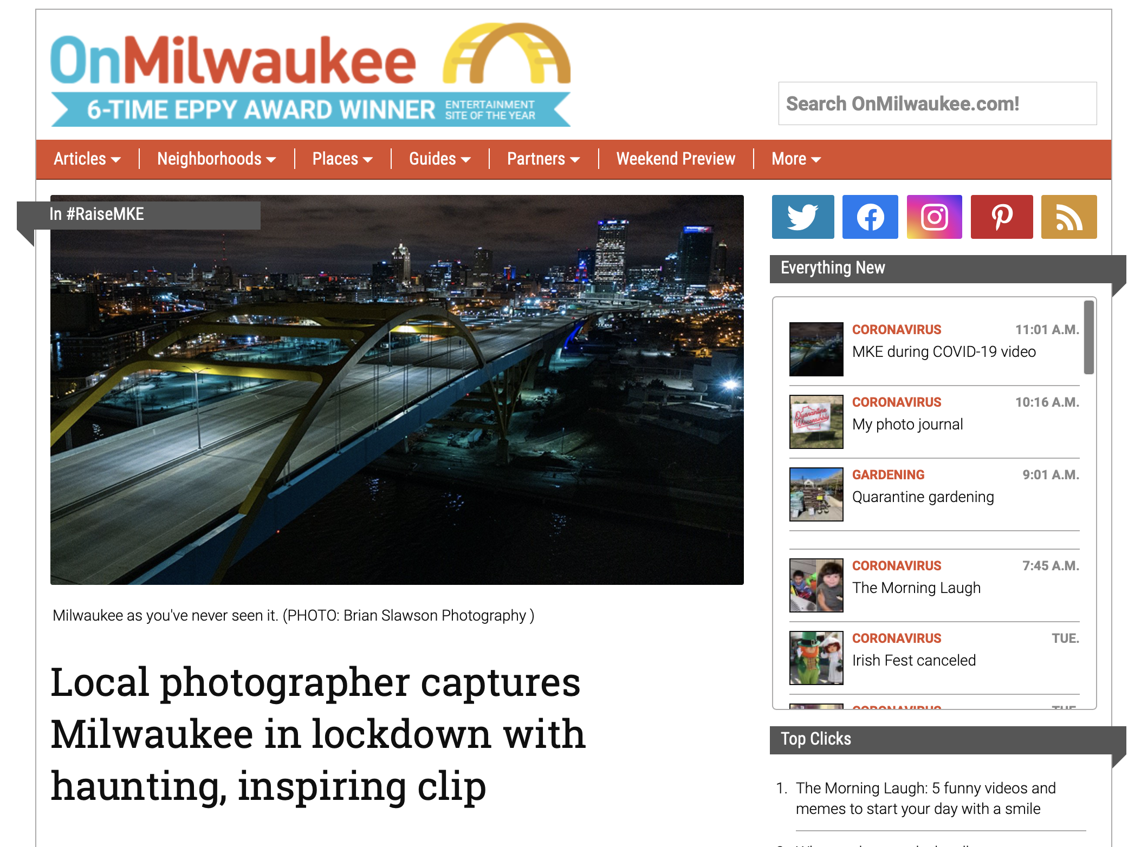The height and width of the screenshot is (847, 1141).
Task: Expand the Neighborhoods dropdown menu
Action: [216, 159]
